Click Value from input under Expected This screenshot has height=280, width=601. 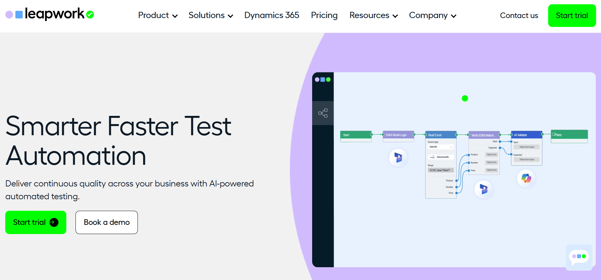tap(527, 160)
